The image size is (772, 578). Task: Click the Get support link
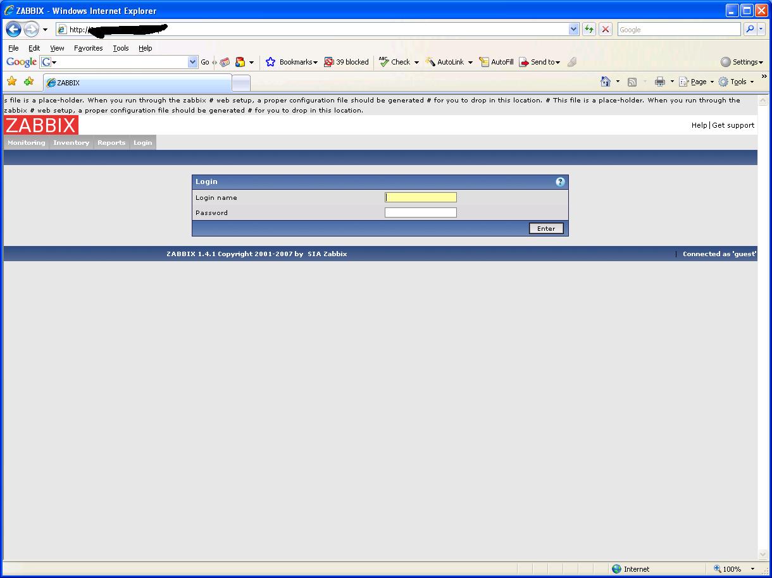(x=733, y=125)
